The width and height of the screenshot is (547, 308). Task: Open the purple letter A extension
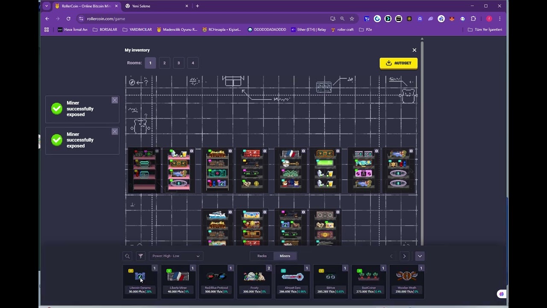point(420,19)
